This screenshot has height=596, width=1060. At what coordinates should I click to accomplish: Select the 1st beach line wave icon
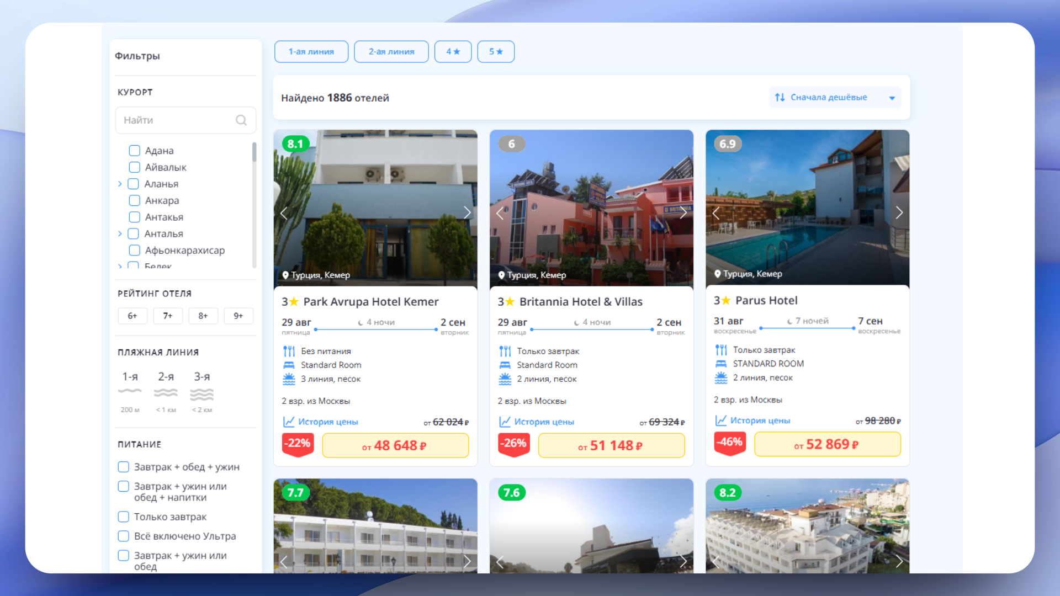pyautogui.click(x=130, y=391)
